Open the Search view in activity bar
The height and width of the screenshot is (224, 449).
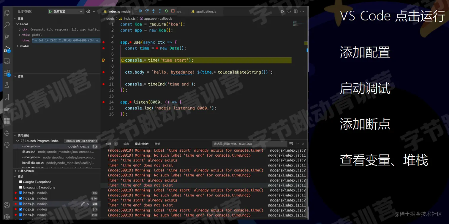(7, 25)
